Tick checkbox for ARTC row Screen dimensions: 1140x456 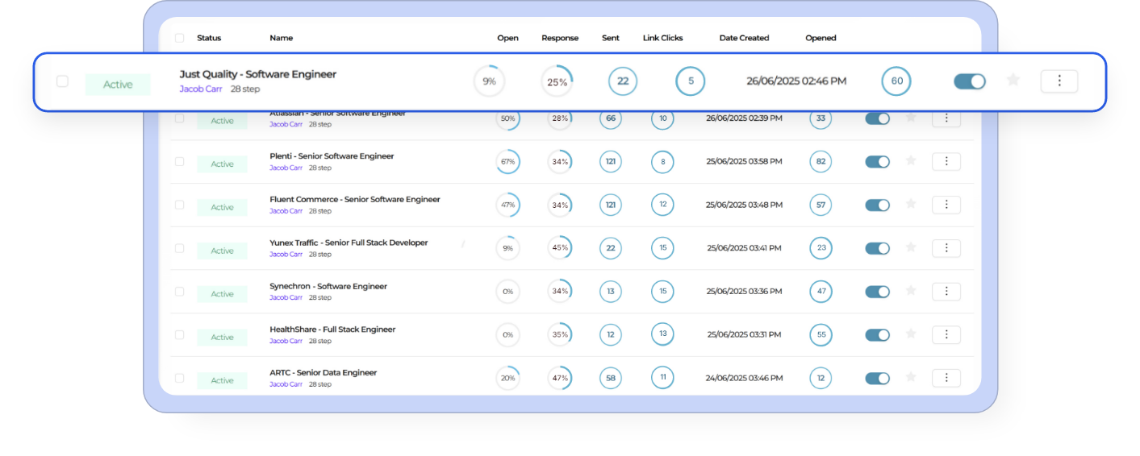coord(179,378)
